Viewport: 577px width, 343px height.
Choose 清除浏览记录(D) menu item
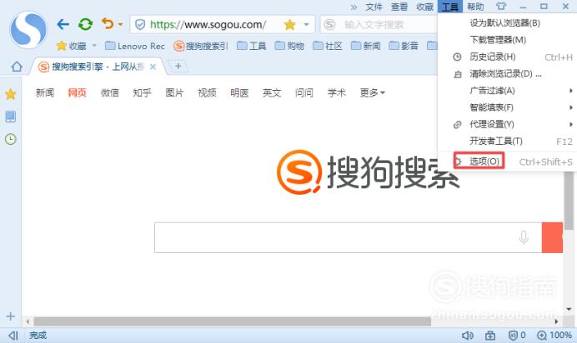pos(508,74)
